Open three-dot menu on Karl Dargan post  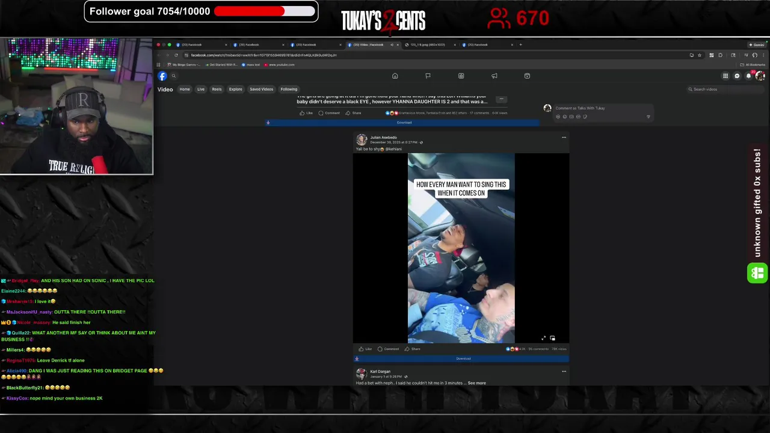tap(564, 371)
